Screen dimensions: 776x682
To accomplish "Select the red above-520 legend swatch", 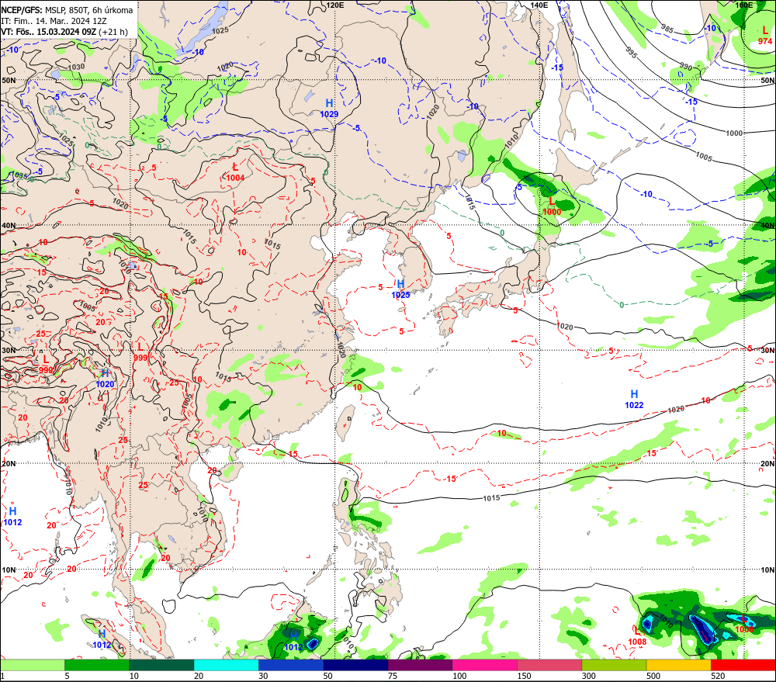I will 743,665.
